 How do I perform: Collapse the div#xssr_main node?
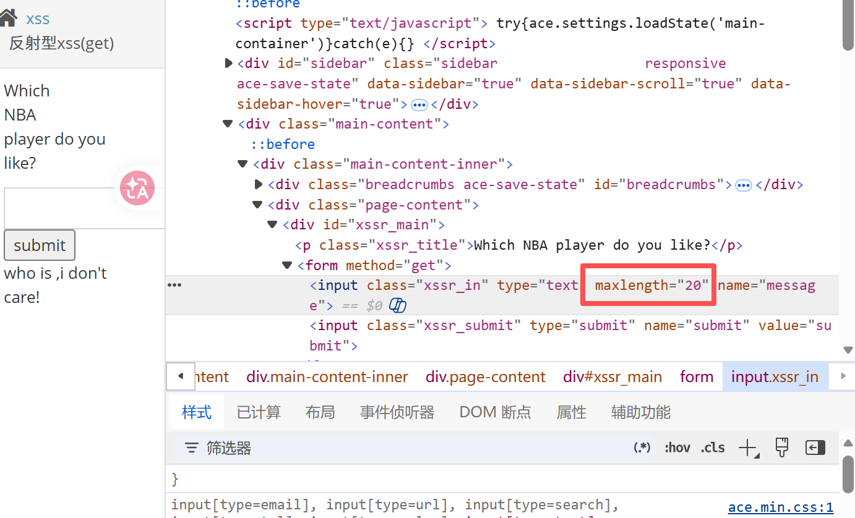pos(272,224)
